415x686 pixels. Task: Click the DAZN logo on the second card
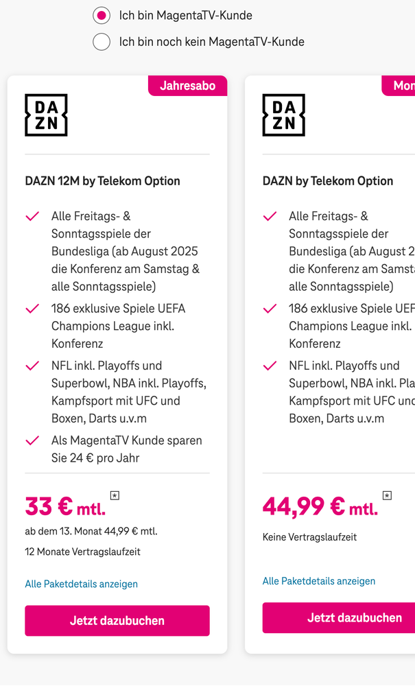[283, 115]
